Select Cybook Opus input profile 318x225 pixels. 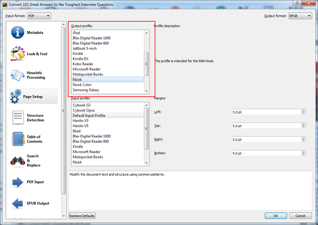pos(108,110)
